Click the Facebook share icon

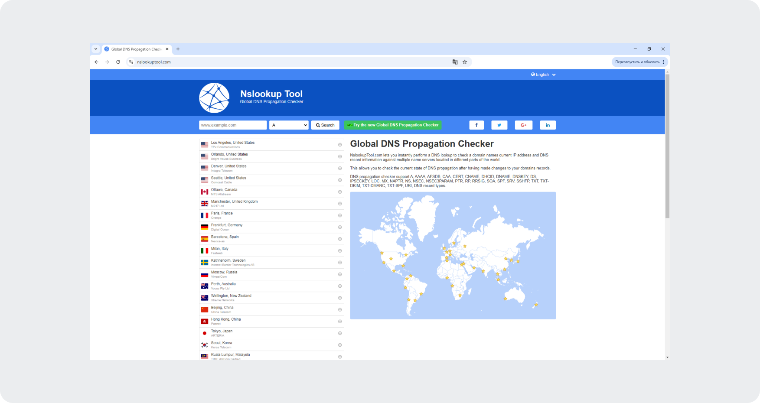[x=476, y=125]
